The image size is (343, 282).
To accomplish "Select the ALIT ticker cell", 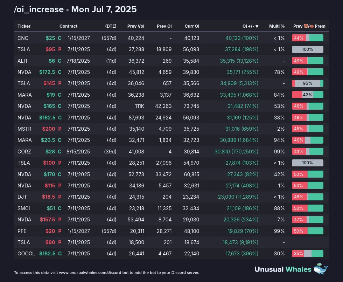I will tap(23, 61).
